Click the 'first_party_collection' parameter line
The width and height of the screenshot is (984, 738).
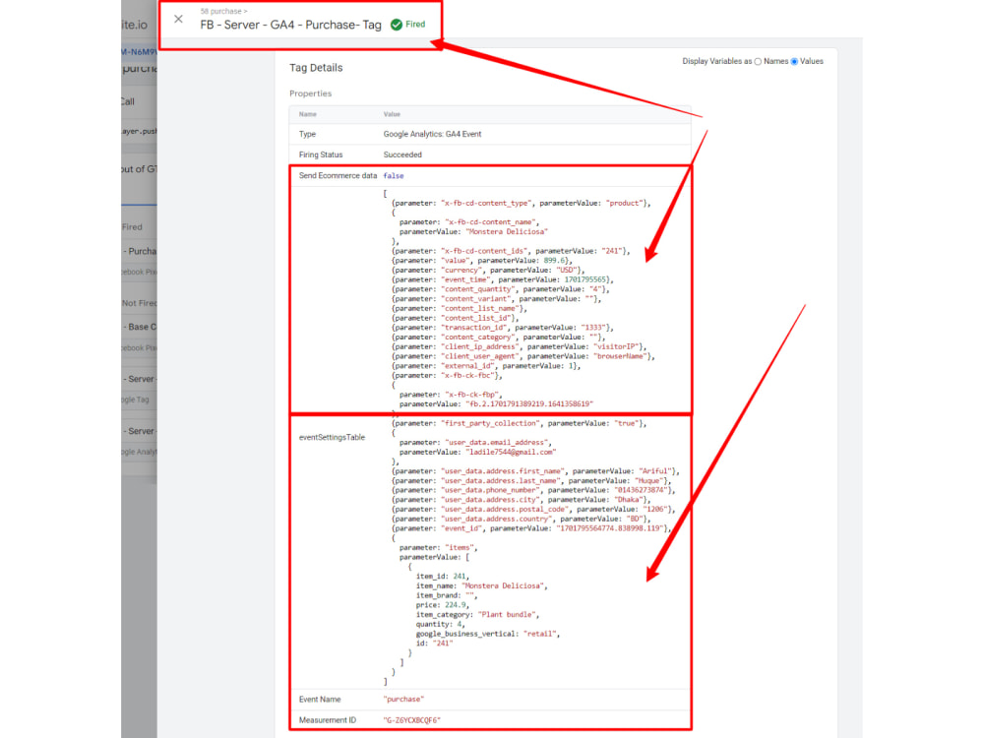(x=519, y=423)
